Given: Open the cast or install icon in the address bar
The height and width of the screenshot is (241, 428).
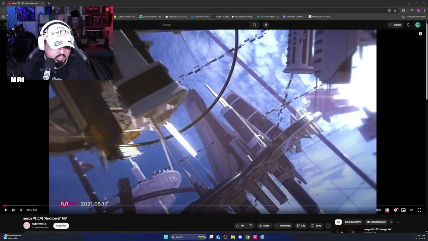Looking at the screenshot, I should click(389, 10).
